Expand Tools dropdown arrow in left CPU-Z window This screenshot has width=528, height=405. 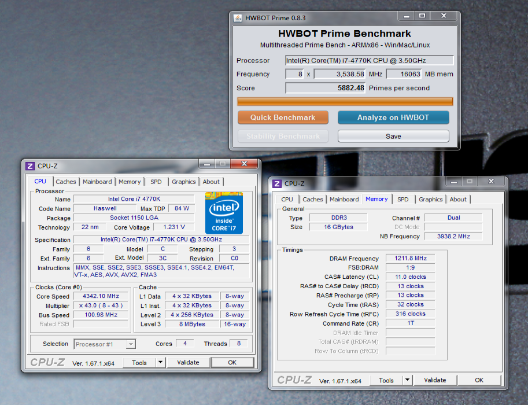161,362
